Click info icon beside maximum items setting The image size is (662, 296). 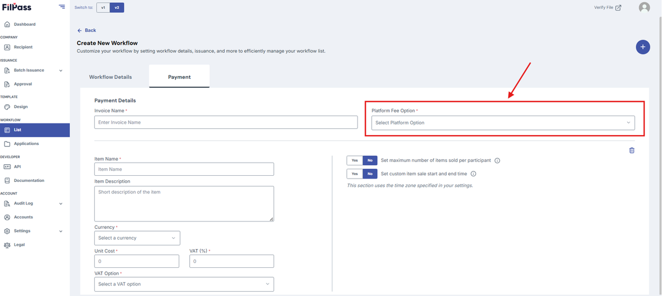point(497,160)
